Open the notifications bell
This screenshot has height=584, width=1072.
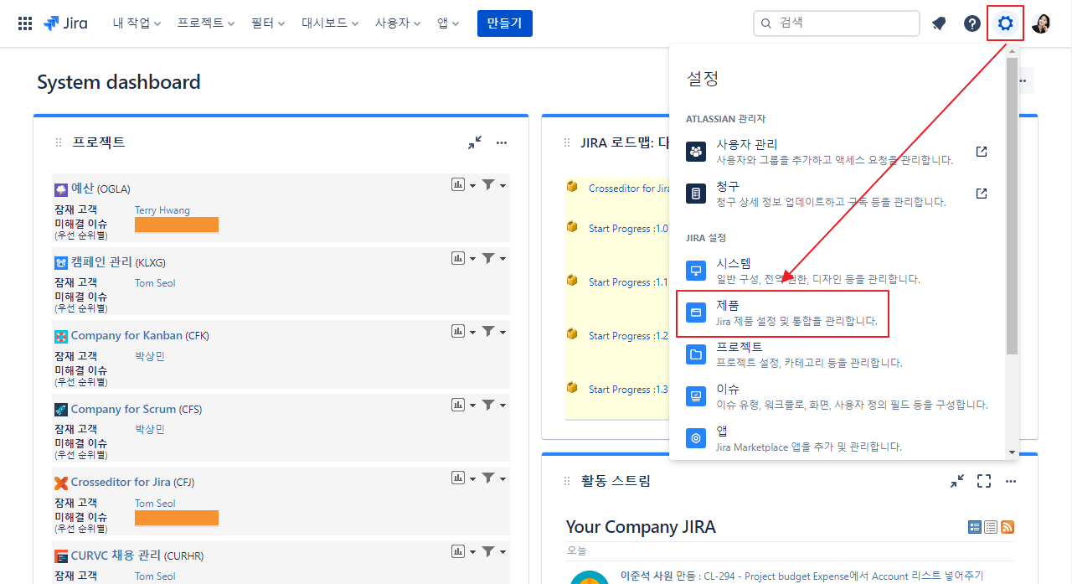939,23
